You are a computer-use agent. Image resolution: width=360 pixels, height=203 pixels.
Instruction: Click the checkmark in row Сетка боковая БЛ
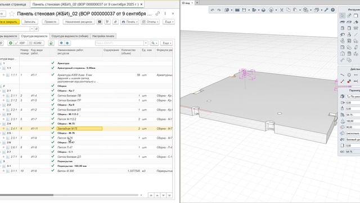click(53, 109)
